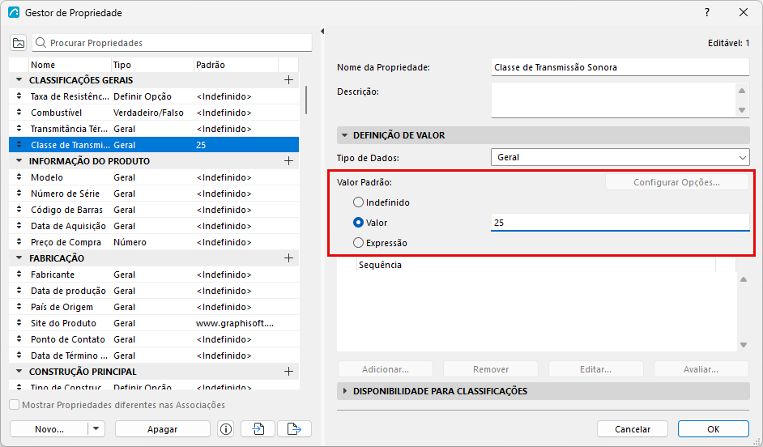Collapse the DEFINIÇÃO DE VALOR section

click(x=345, y=135)
